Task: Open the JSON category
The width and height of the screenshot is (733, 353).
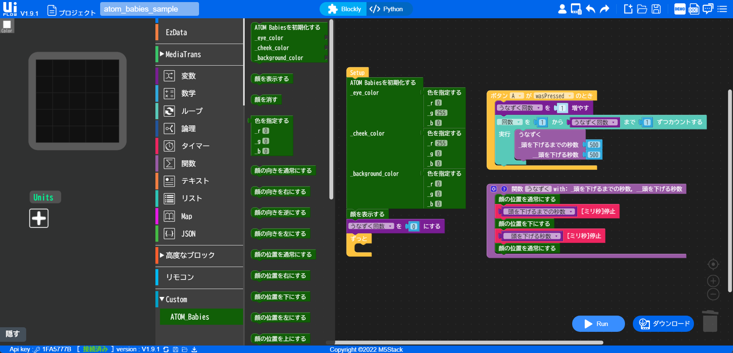Action: (x=199, y=234)
